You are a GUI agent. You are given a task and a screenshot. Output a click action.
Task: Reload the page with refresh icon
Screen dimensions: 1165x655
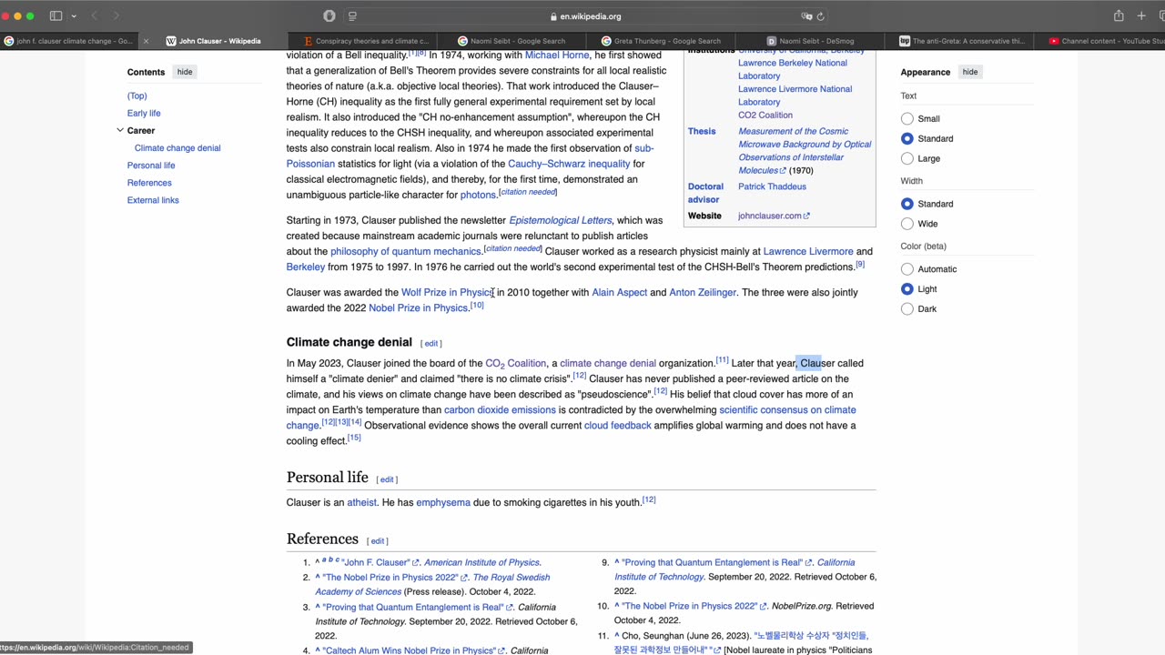coord(820,16)
